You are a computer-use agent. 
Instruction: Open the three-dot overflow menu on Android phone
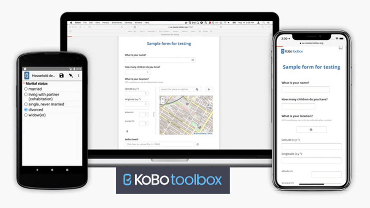click(79, 75)
